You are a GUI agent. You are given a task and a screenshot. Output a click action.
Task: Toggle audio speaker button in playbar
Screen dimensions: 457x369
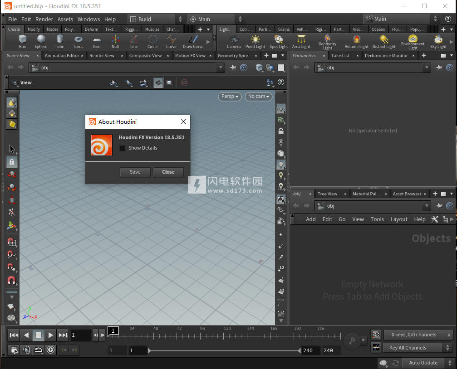tap(26, 350)
